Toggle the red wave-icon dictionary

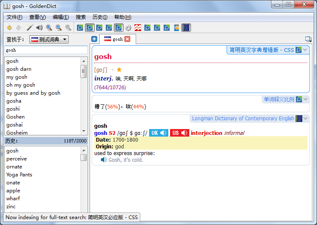(138, 28)
